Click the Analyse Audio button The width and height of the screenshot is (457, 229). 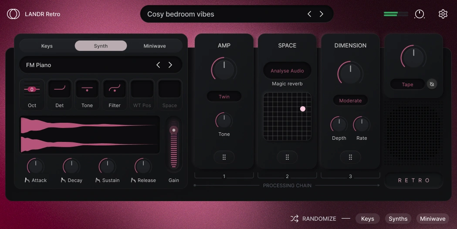(287, 71)
